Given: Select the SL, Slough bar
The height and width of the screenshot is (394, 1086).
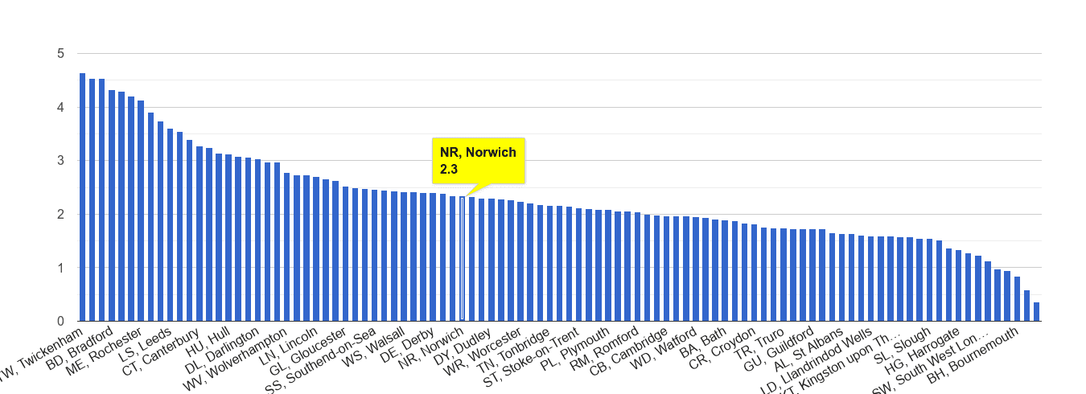Looking at the screenshot, I should [x=929, y=280].
